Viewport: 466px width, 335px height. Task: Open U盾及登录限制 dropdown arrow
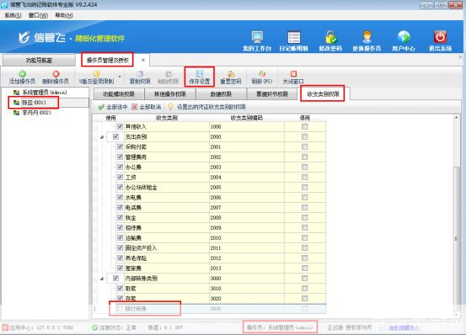pyautogui.click(x=120, y=77)
